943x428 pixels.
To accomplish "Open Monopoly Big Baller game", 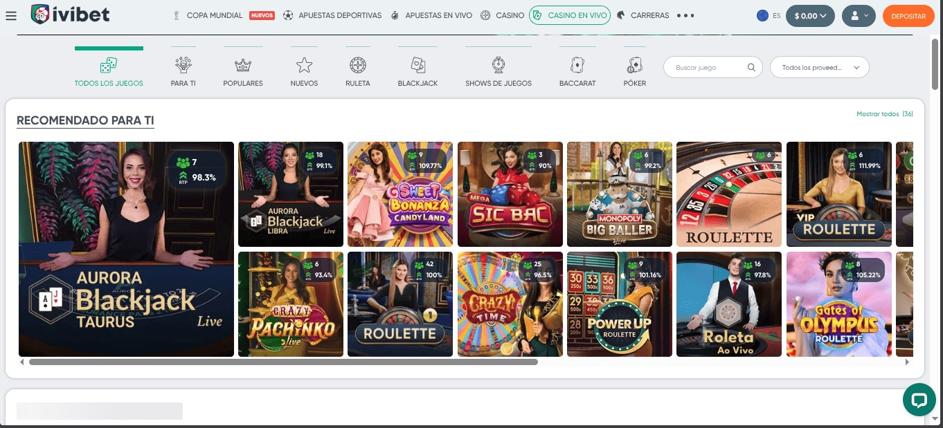I will (x=620, y=194).
